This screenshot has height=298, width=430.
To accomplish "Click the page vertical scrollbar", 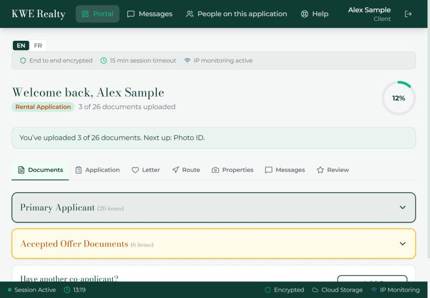I will click(428, 129).
